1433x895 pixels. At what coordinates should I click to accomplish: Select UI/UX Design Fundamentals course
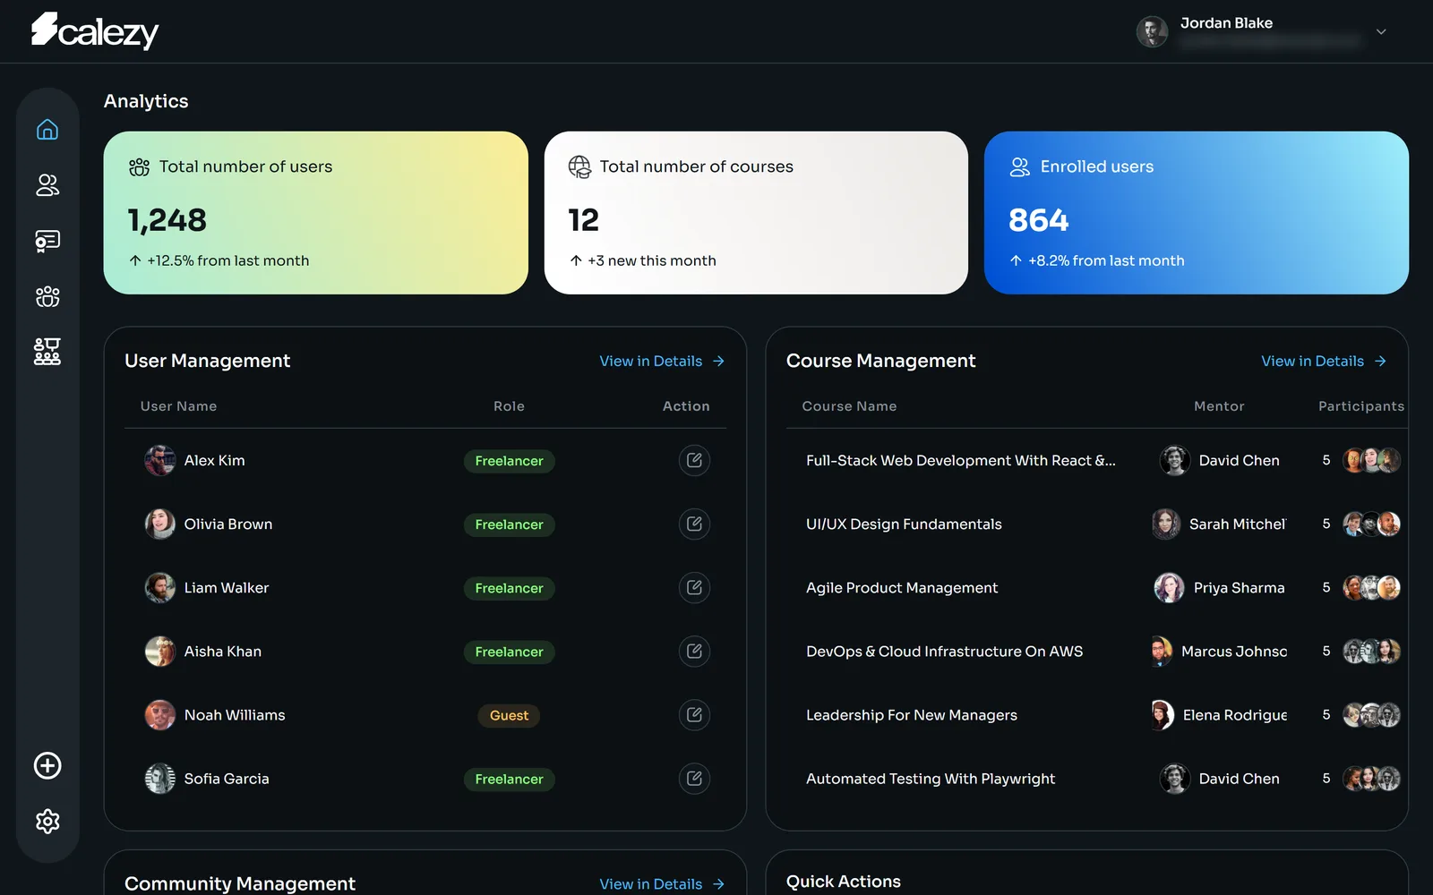[x=904, y=524]
